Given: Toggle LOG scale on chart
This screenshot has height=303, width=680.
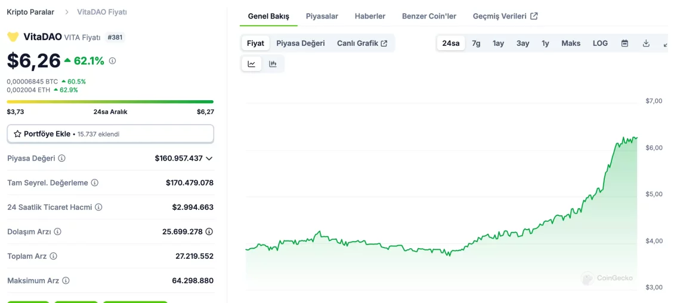Looking at the screenshot, I should click(600, 43).
